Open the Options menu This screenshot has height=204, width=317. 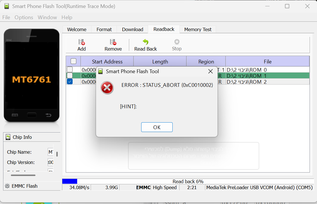point(24,17)
